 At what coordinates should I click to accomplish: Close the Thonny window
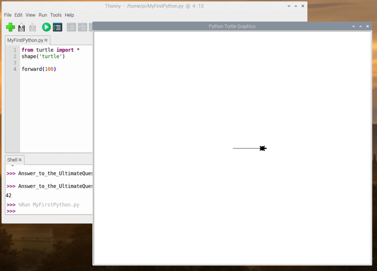(303, 6)
